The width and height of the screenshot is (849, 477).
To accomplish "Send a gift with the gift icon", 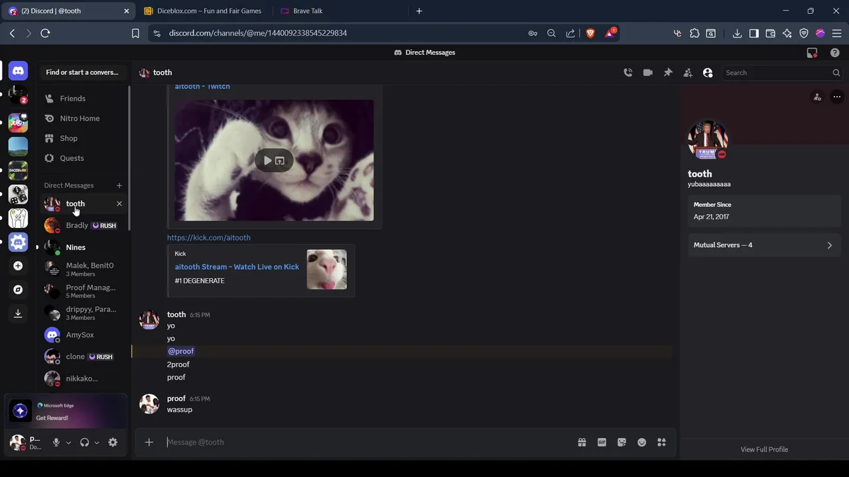I will [x=582, y=443].
